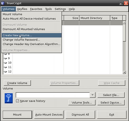Close the TrueCrypt window

126,3
